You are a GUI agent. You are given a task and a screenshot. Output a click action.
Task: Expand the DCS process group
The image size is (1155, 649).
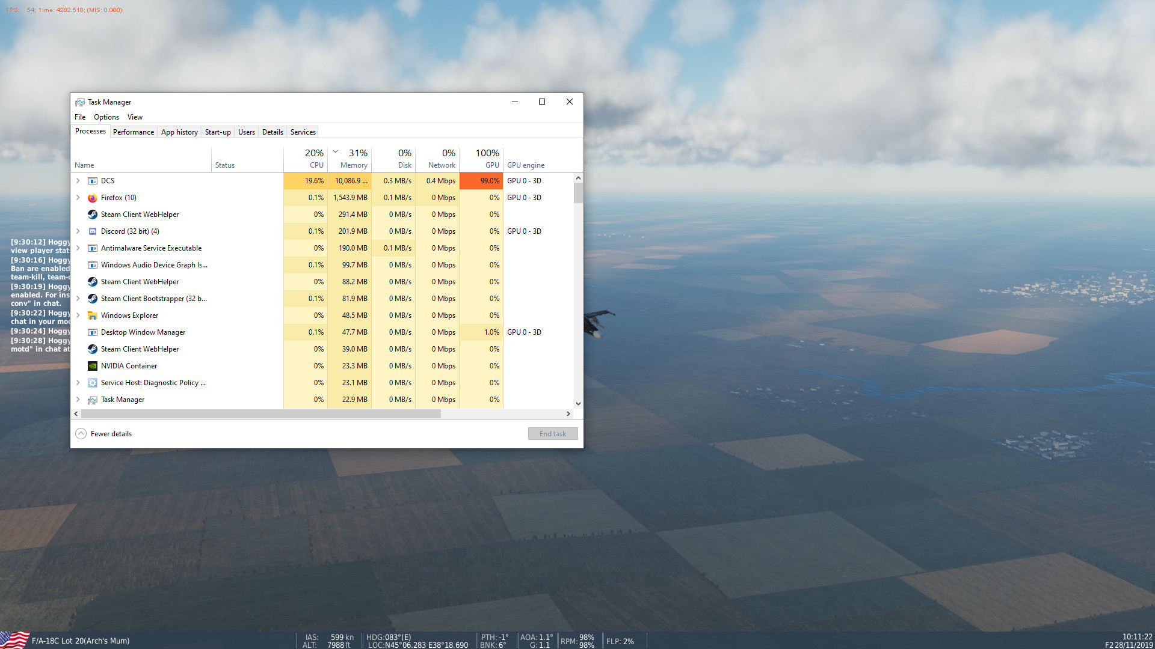(x=78, y=181)
